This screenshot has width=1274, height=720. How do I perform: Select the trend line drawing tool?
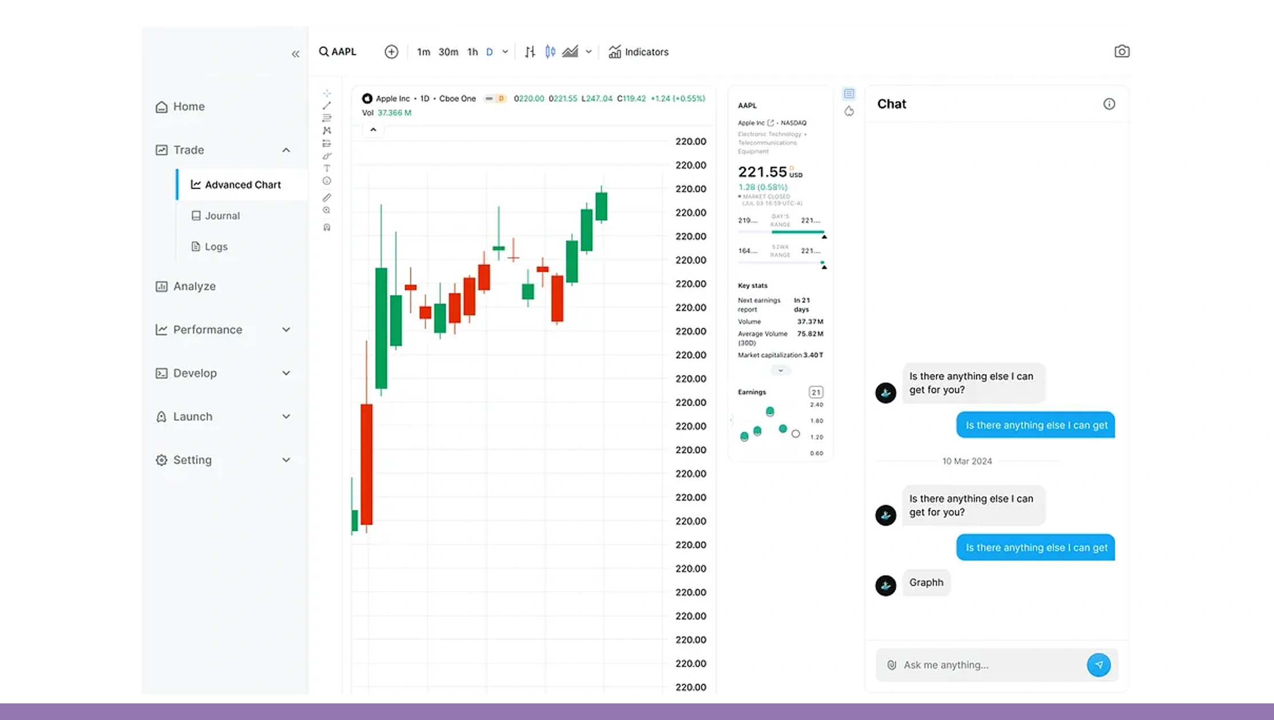point(327,105)
